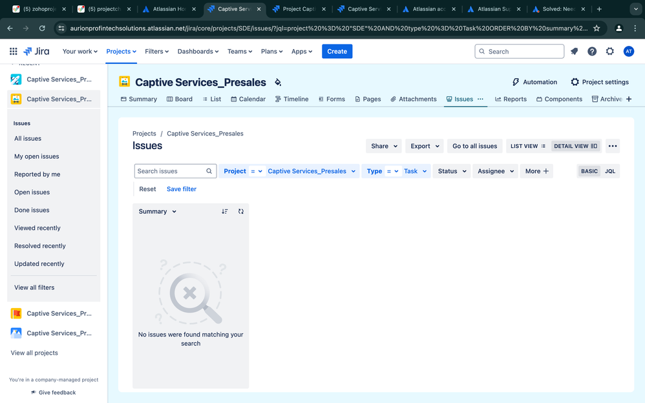This screenshot has height=403, width=645.
Task: Open the Chrome three-dot menu
Action: (635, 28)
